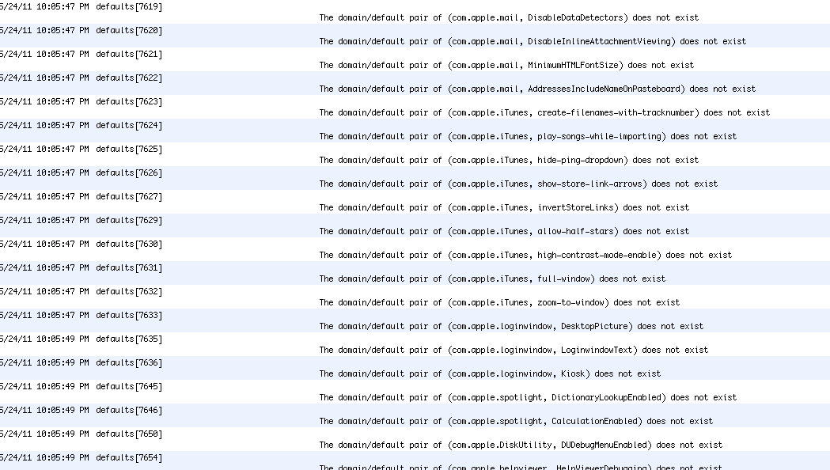The height and width of the screenshot is (470, 830).
Task: Select the allow-half-stars log message
Action: point(504,232)
